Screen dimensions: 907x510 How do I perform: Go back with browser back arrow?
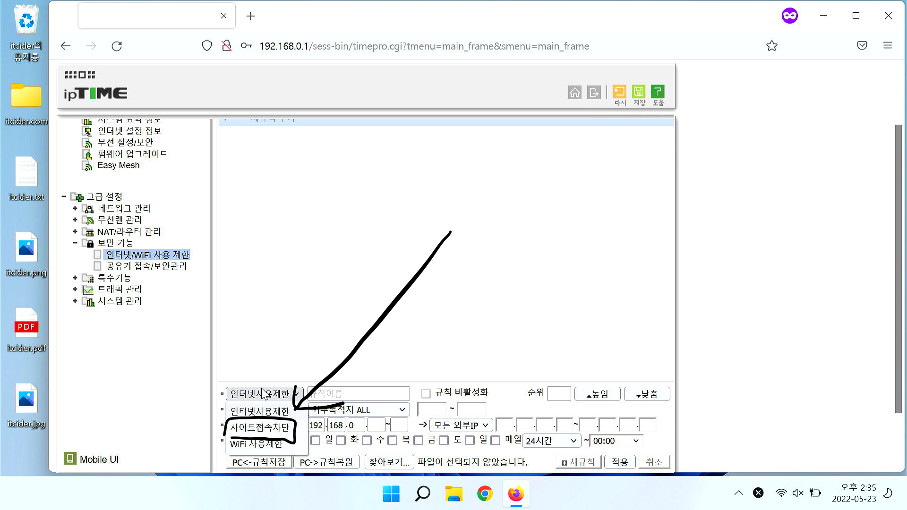click(x=66, y=46)
